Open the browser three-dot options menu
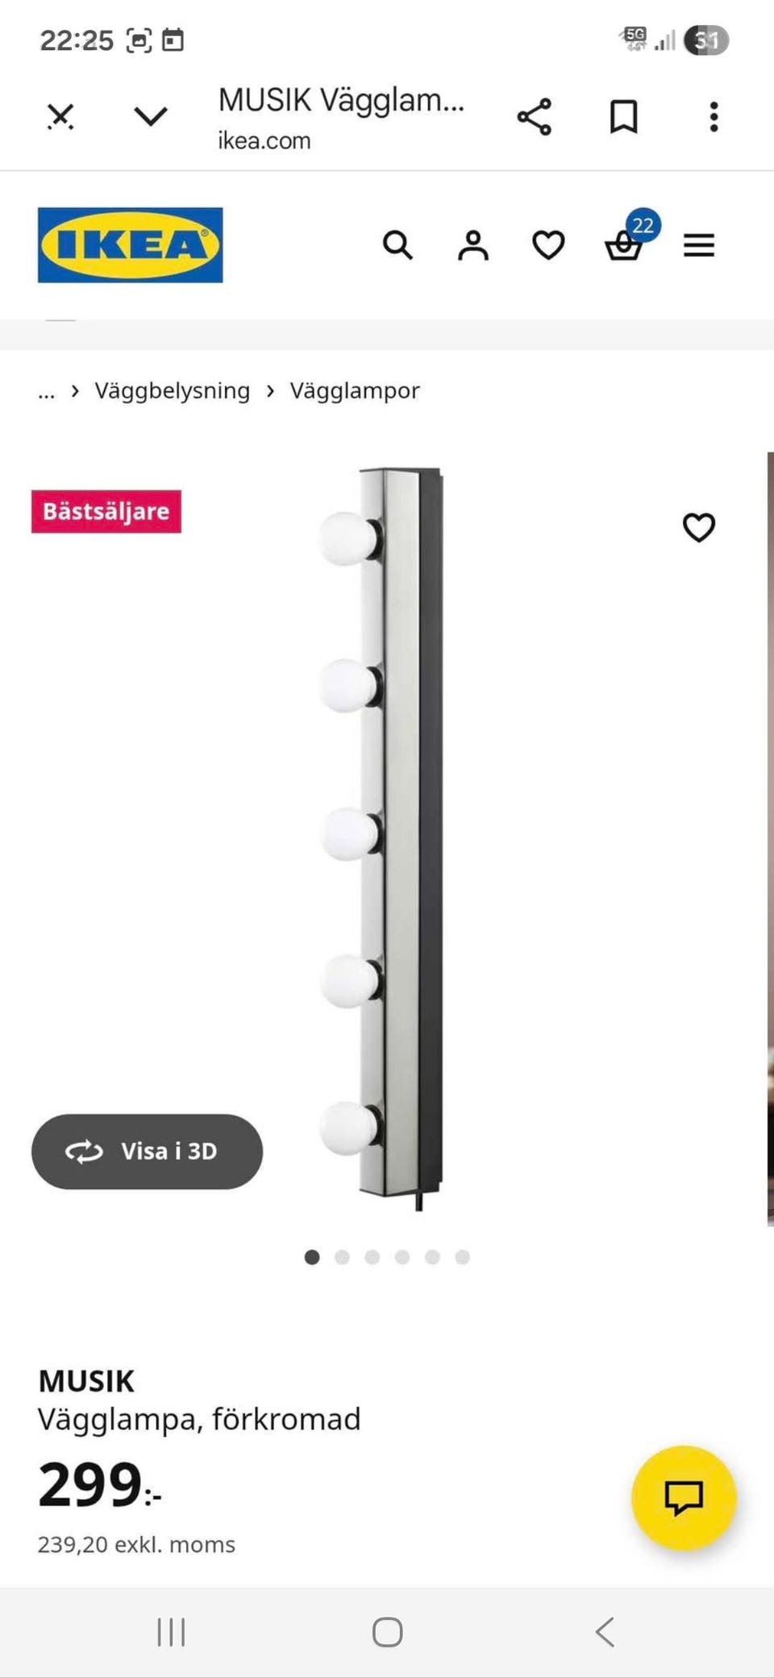Screen dimensions: 774x1678 point(714,117)
